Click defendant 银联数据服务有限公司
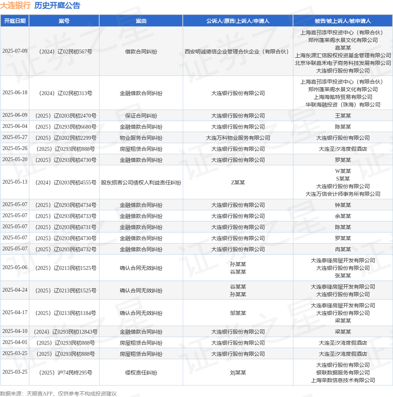The width and height of the screenshot is (393, 397). pos(343,373)
